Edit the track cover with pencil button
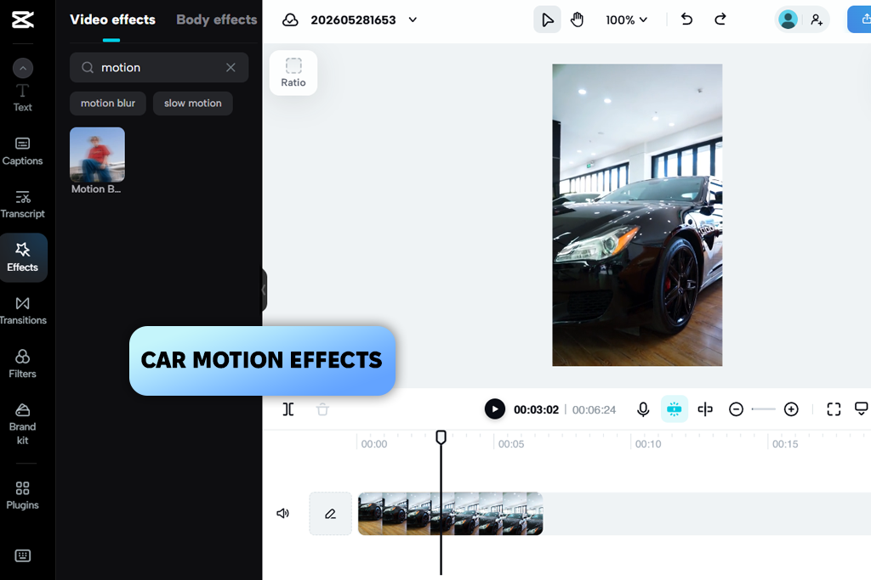The height and width of the screenshot is (580, 871). [331, 514]
